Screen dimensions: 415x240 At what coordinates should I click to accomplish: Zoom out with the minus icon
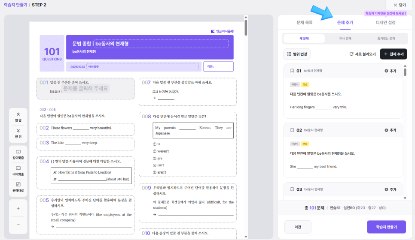pos(18,225)
